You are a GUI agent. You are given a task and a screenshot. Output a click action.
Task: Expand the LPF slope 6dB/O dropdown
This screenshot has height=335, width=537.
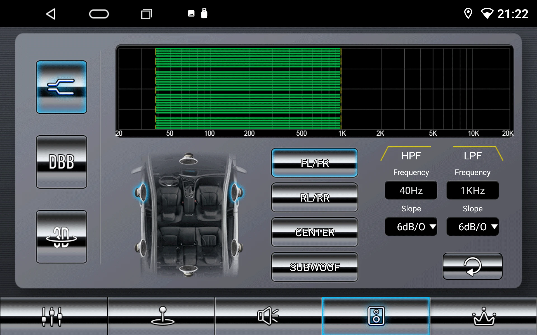[472, 227]
